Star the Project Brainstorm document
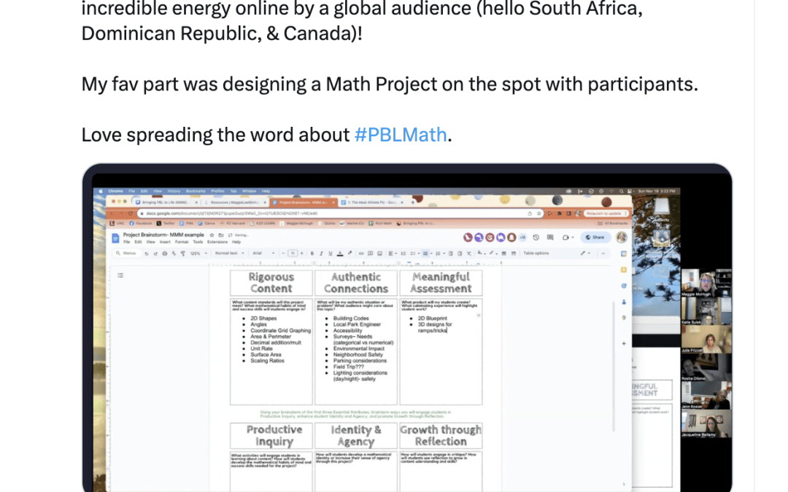The image size is (788, 492). point(212,235)
